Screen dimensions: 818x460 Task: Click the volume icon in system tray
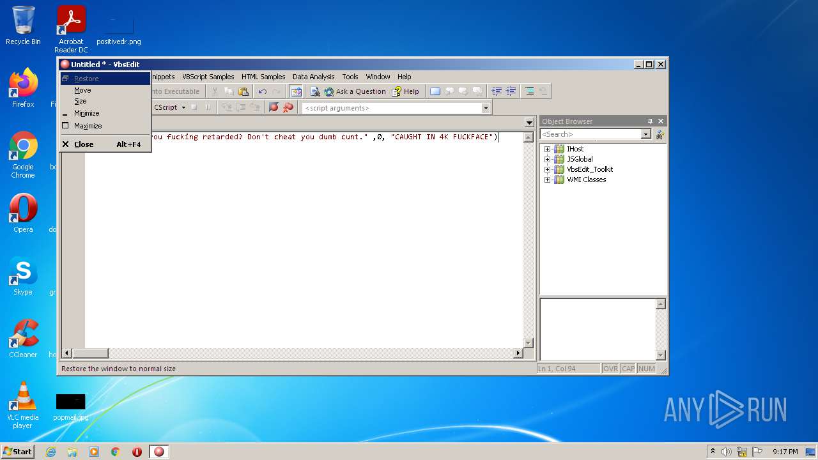[x=727, y=452]
